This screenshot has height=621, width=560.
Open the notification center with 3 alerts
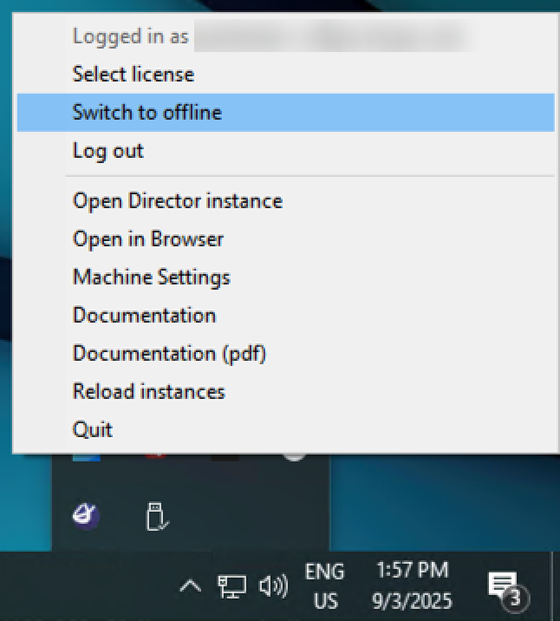[x=505, y=587]
